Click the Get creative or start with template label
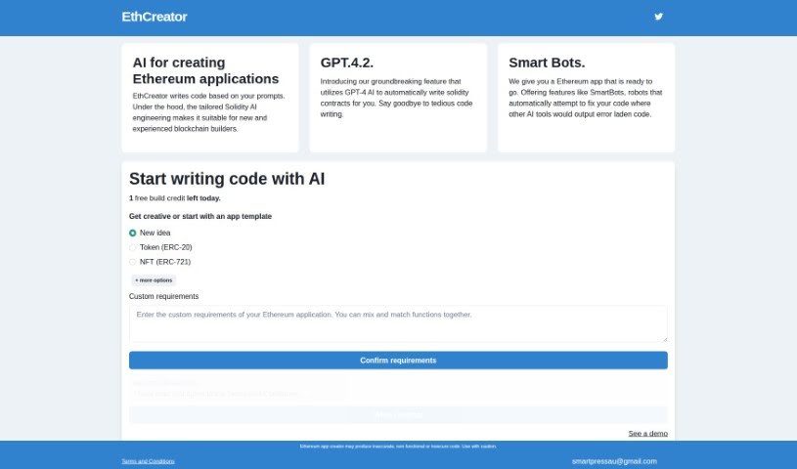This screenshot has height=469, width=797. tap(200, 217)
